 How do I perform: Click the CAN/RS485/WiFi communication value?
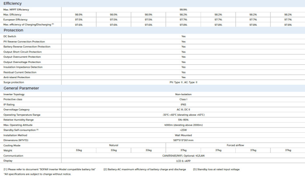183,155
